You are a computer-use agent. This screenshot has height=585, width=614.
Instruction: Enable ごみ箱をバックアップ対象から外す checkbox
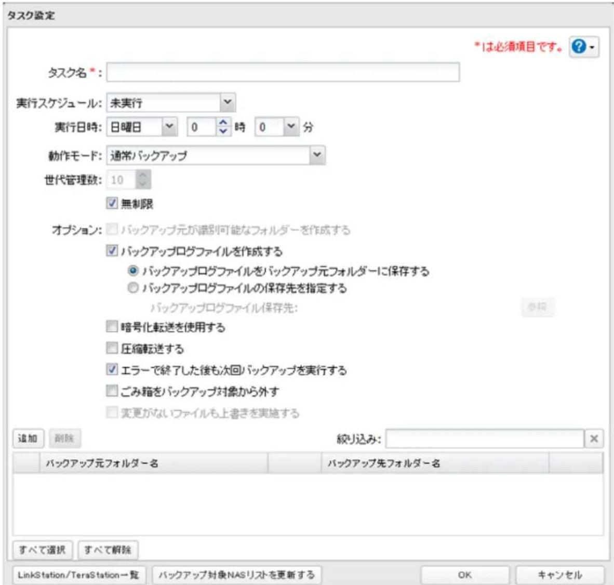(x=112, y=391)
